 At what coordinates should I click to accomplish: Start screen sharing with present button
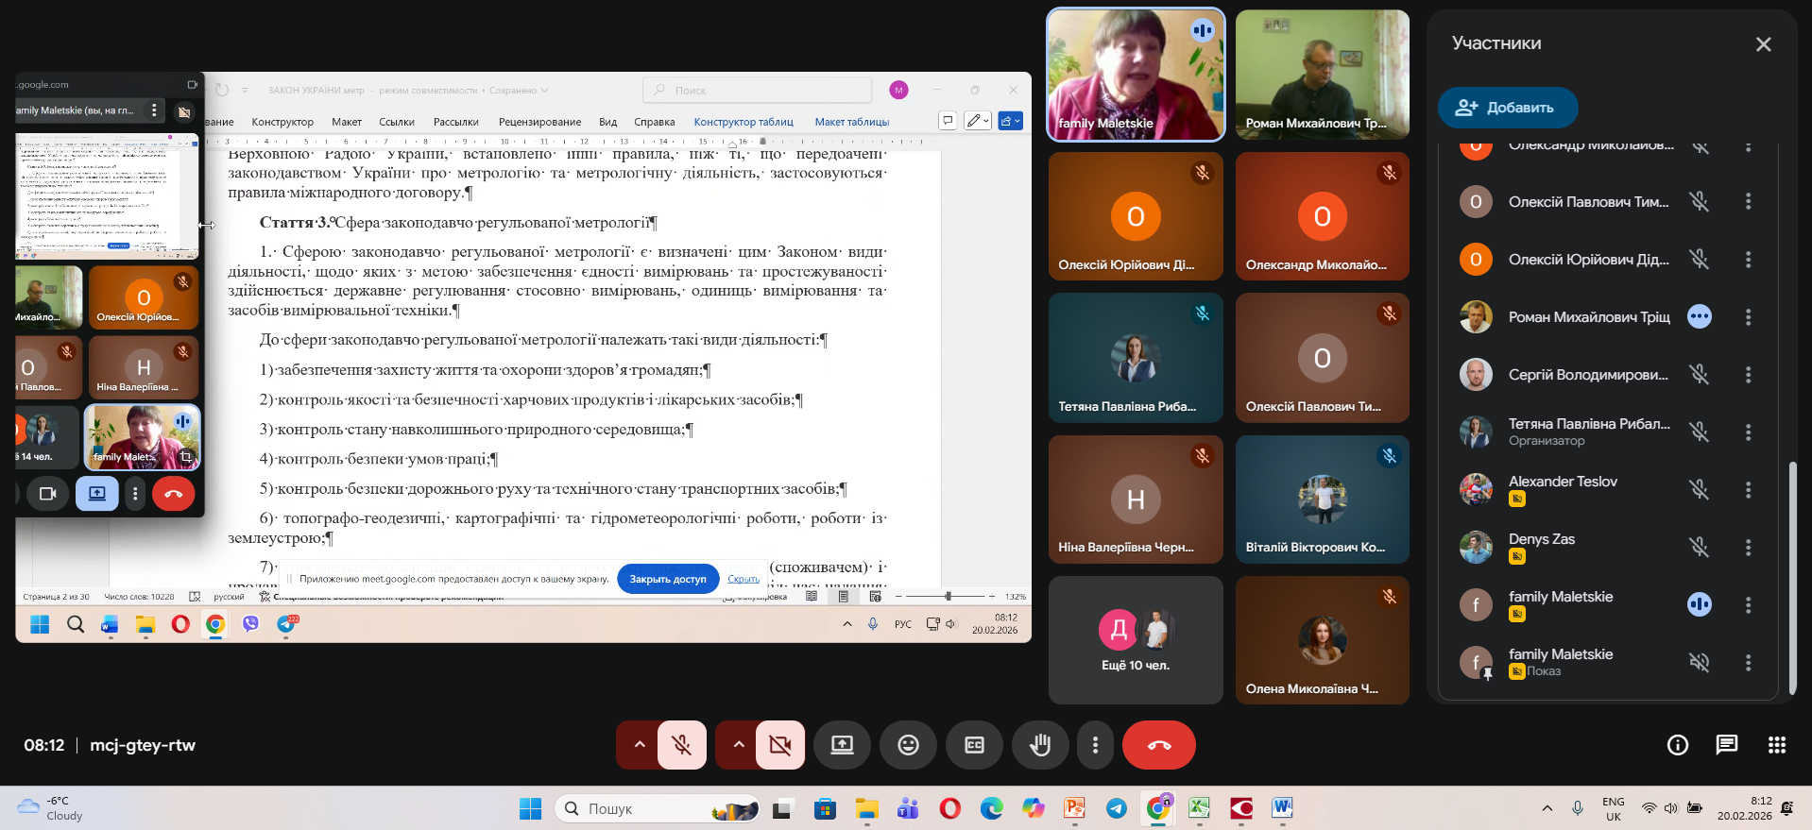point(842,745)
